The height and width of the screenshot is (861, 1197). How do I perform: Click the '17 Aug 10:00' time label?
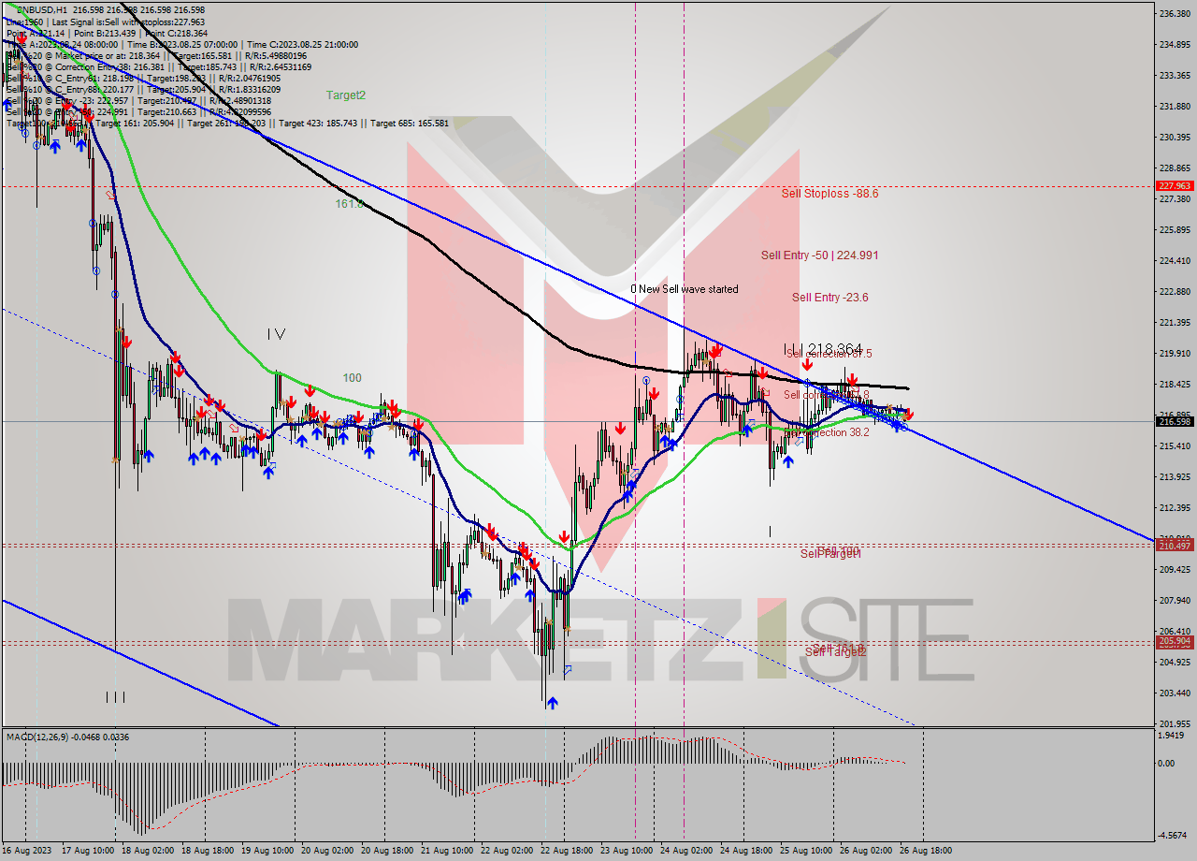click(x=87, y=852)
